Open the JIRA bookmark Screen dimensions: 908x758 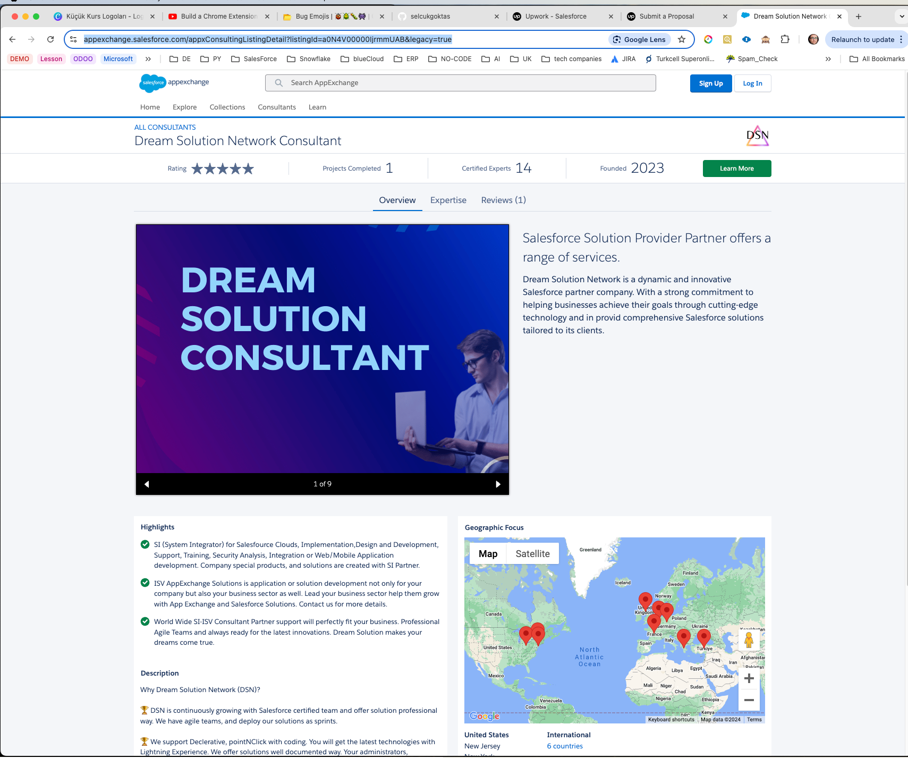point(623,59)
